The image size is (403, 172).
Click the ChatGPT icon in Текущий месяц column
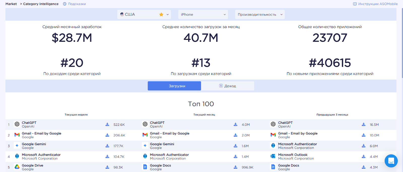point(145,124)
